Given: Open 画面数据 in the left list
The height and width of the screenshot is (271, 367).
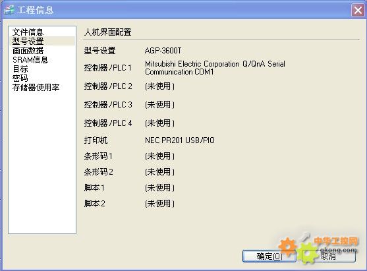Looking at the screenshot, I should [28, 50].
